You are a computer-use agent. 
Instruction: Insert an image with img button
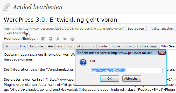(x=69, y=46)
